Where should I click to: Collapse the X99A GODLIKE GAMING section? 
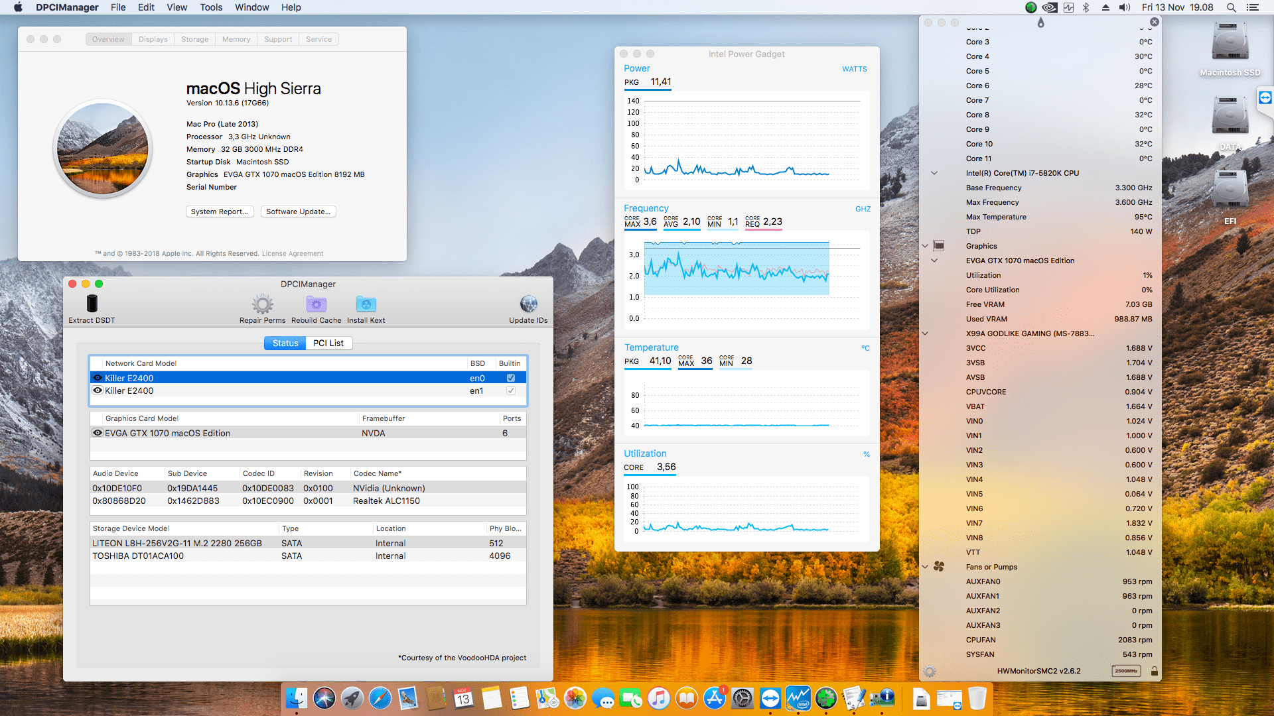[925, 333]
